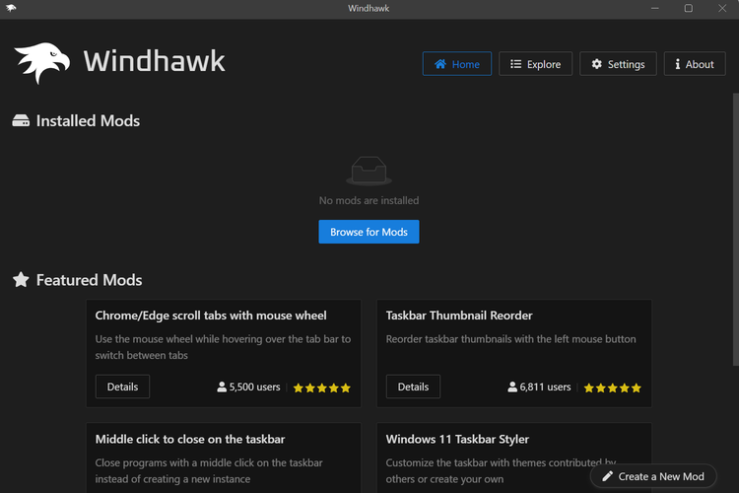Click the star rating of Taskbar Thumbnail Reorder
The width and height of the screenshot is (739, 493).
(612, 387)
